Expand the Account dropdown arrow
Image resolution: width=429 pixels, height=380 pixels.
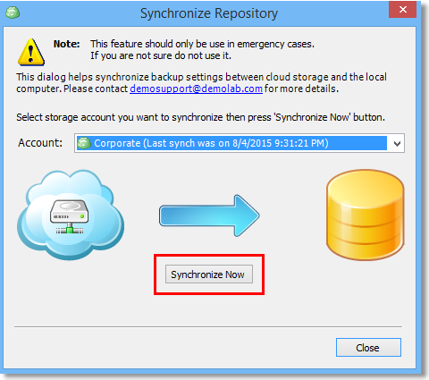pos(397,143)
